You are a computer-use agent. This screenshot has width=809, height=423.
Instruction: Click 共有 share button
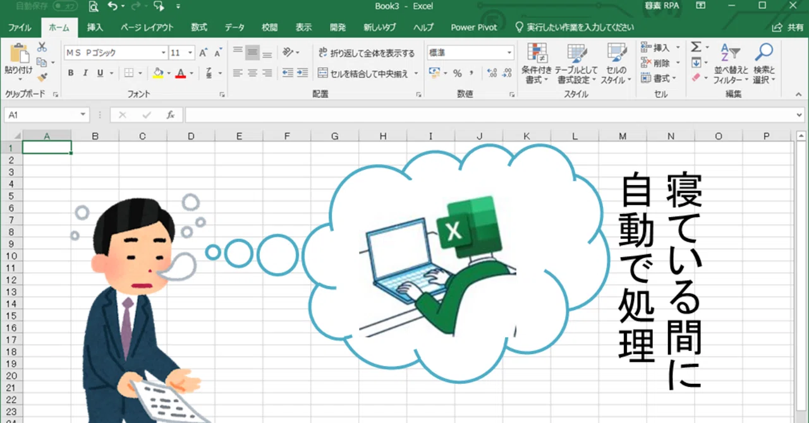coord(789,27)
